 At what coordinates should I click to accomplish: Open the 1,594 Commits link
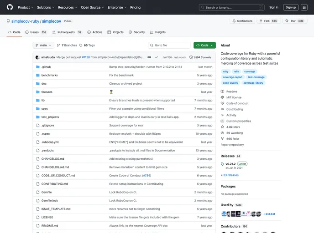click(x=200, y=57)
